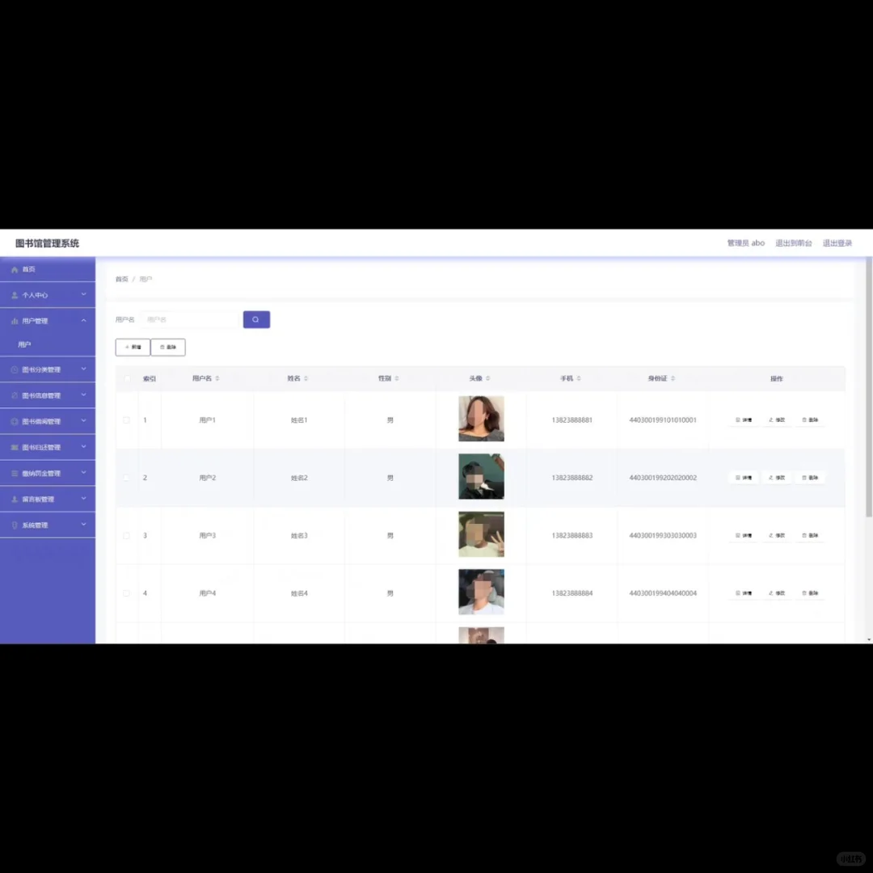
Task: Click the magnifier search button
Action: [256, 319]
